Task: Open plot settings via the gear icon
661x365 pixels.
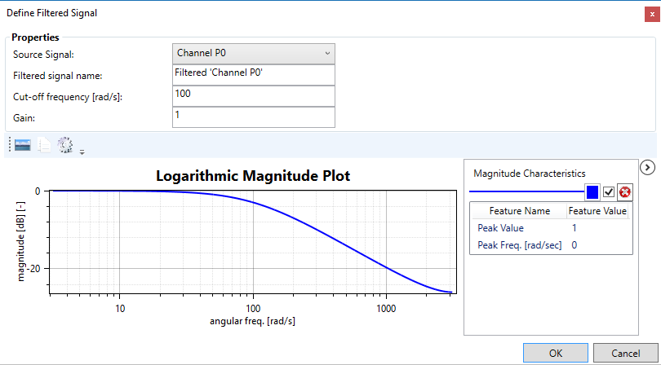Action: [65, 144]
